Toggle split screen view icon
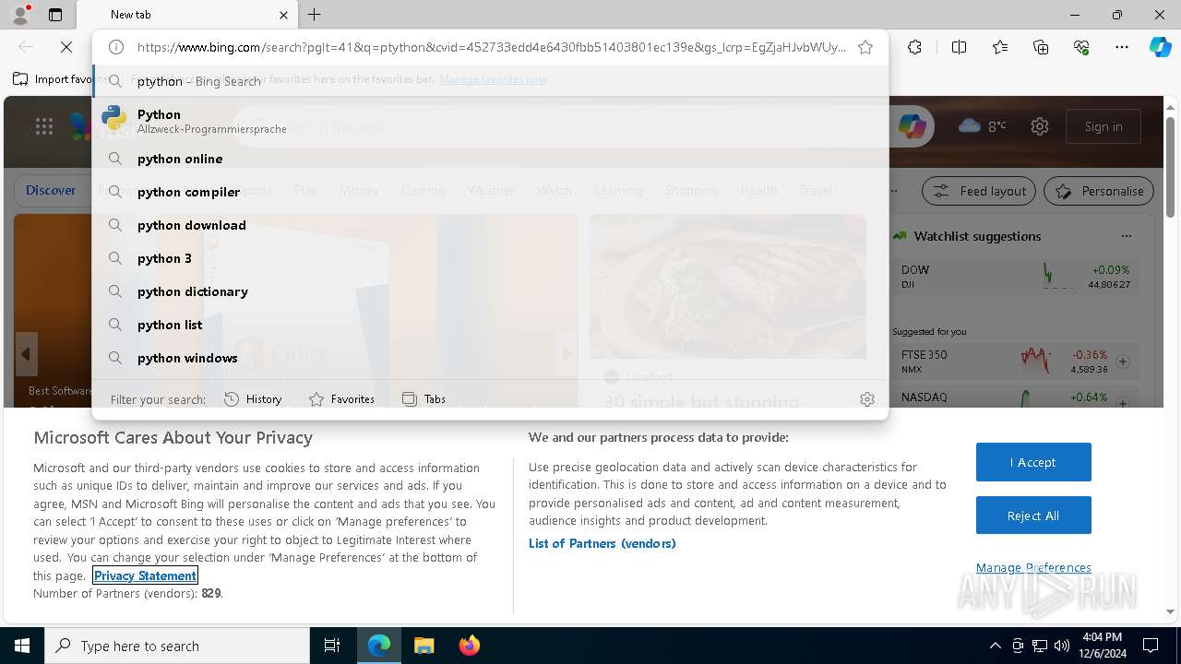This screenshot has height=664, width=1181. (x=959, y=47)
